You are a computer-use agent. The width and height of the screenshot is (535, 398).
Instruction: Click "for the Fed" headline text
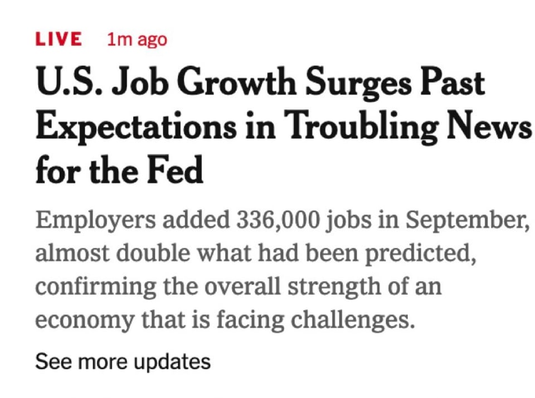pos(119,171)
